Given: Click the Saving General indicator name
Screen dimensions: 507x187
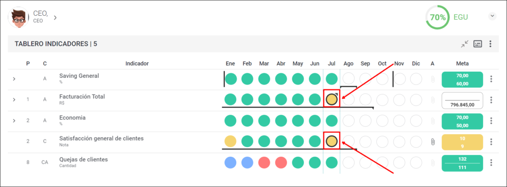Looking at the screenshot, I should point(79,76).
